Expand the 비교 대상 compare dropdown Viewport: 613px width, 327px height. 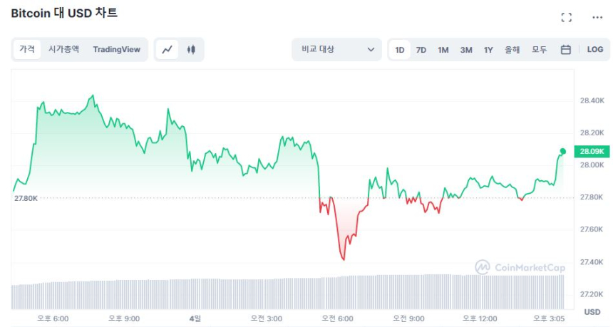point(336,50)
